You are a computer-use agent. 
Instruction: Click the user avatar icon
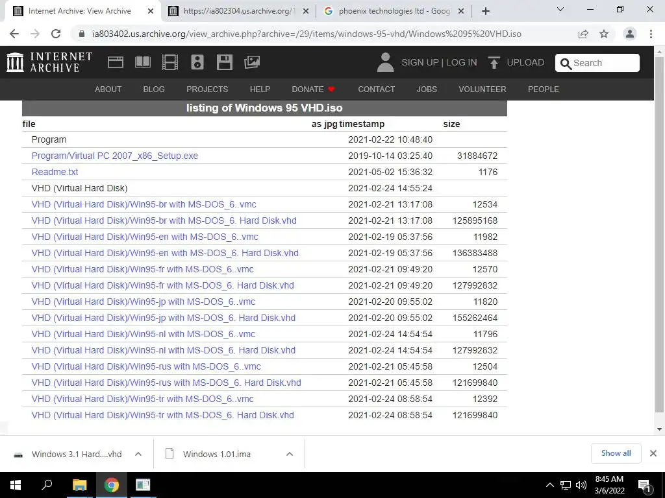pos(385,62)
